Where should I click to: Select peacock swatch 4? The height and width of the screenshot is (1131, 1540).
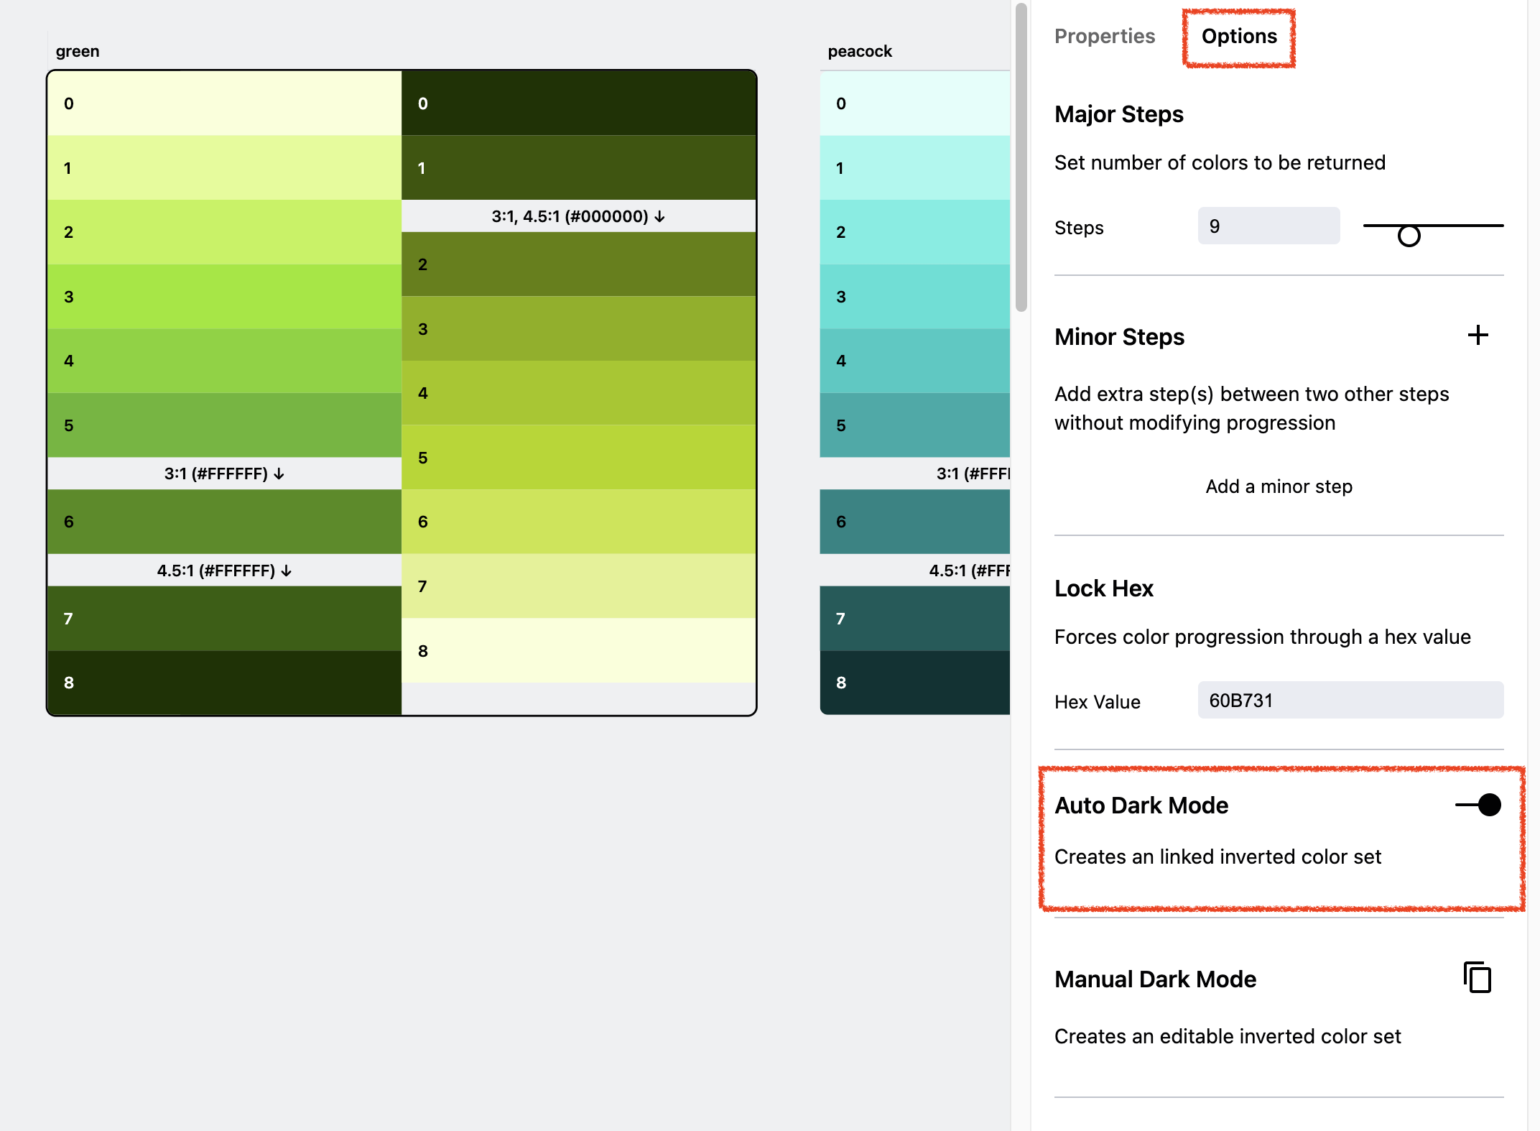coord(914,361)
